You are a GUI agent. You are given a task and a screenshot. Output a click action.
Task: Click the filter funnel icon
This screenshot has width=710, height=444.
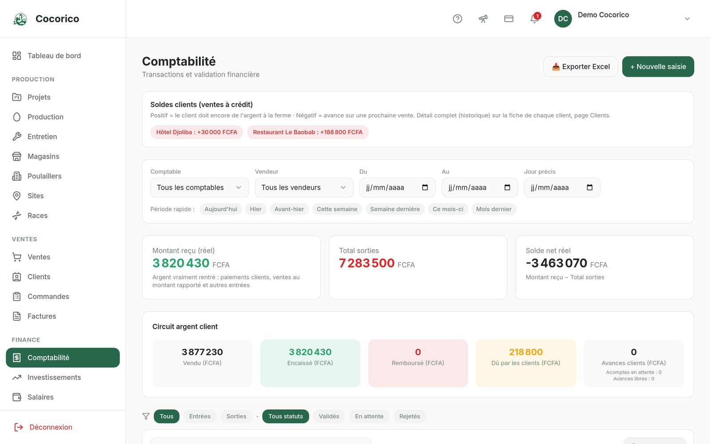click(x=146, y=416)
